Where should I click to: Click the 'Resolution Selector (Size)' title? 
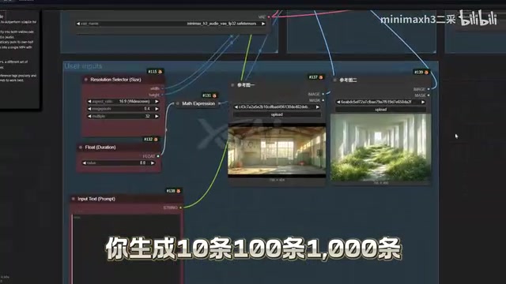pyautogui.click(x=115, y=80)
